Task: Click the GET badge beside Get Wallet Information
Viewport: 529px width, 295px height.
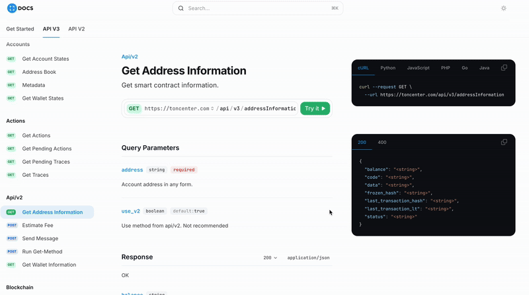Action: click(11, 265)
